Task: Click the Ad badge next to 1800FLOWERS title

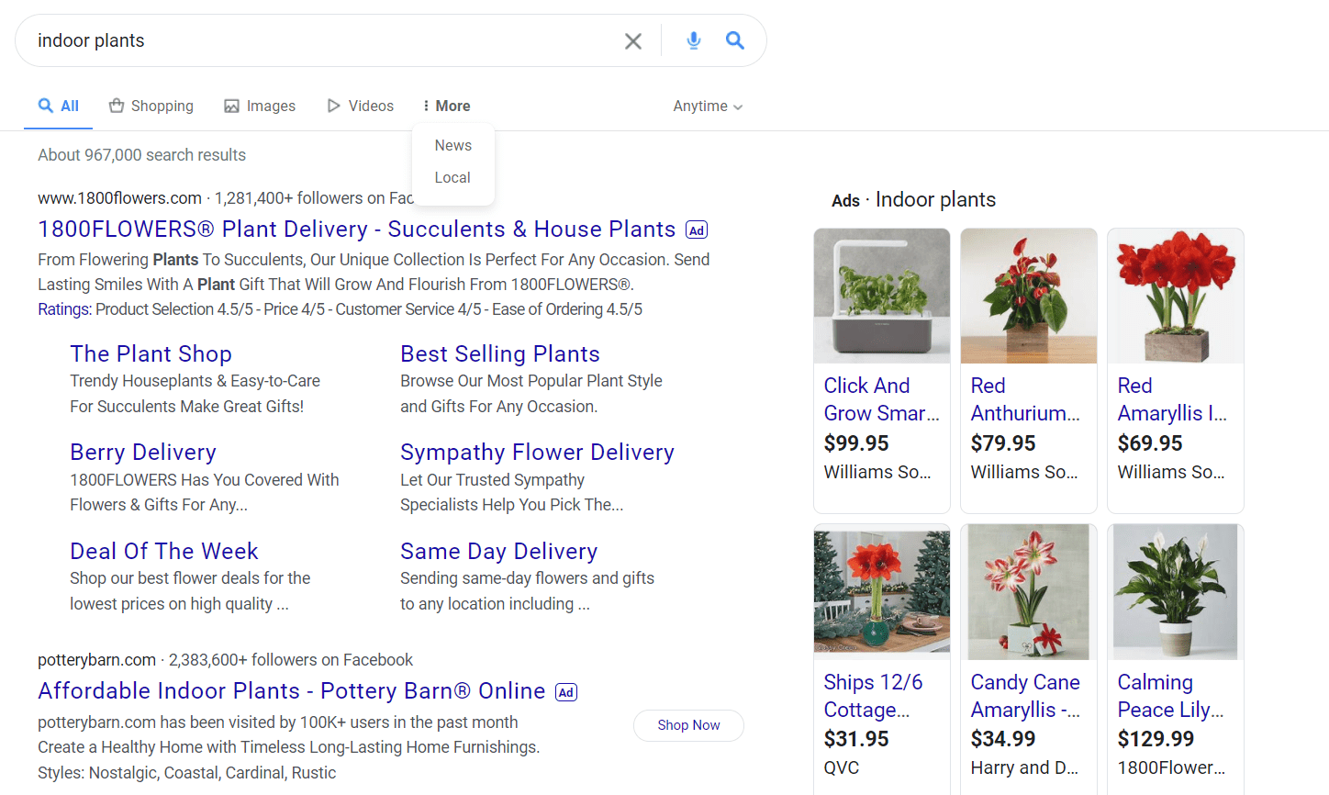Action: tap(697, 230)
